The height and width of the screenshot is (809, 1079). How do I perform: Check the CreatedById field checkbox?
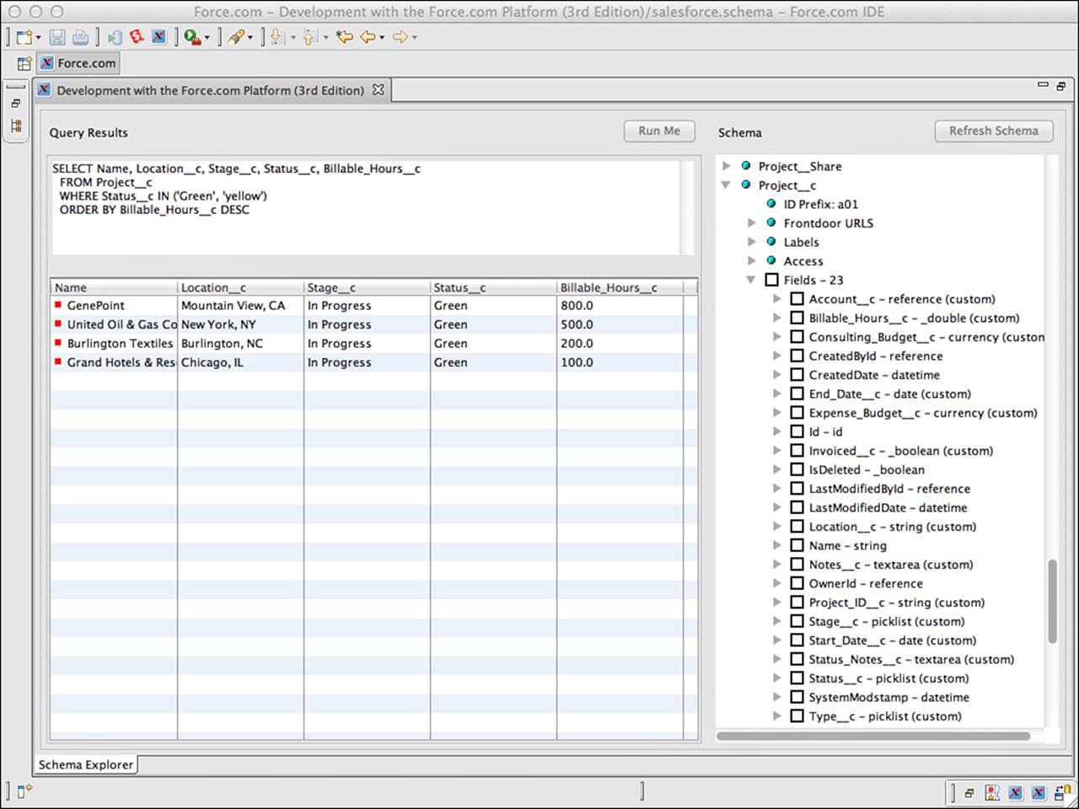pos(797,356)
